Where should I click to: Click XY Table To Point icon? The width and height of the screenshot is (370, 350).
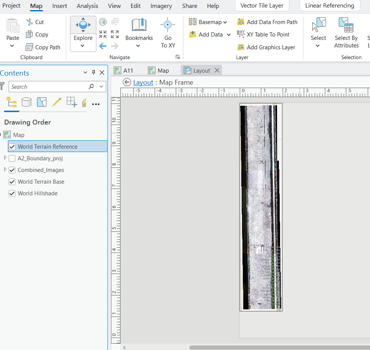point(241,34)
